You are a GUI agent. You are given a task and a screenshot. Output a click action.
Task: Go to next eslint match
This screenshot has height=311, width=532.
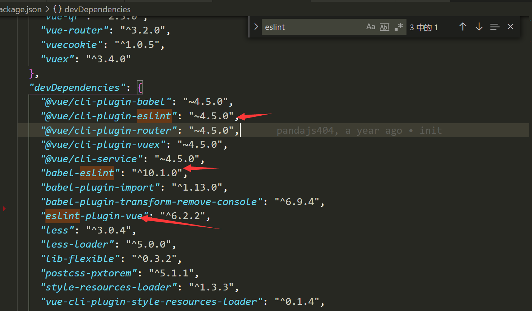click(x=479, y=27)
